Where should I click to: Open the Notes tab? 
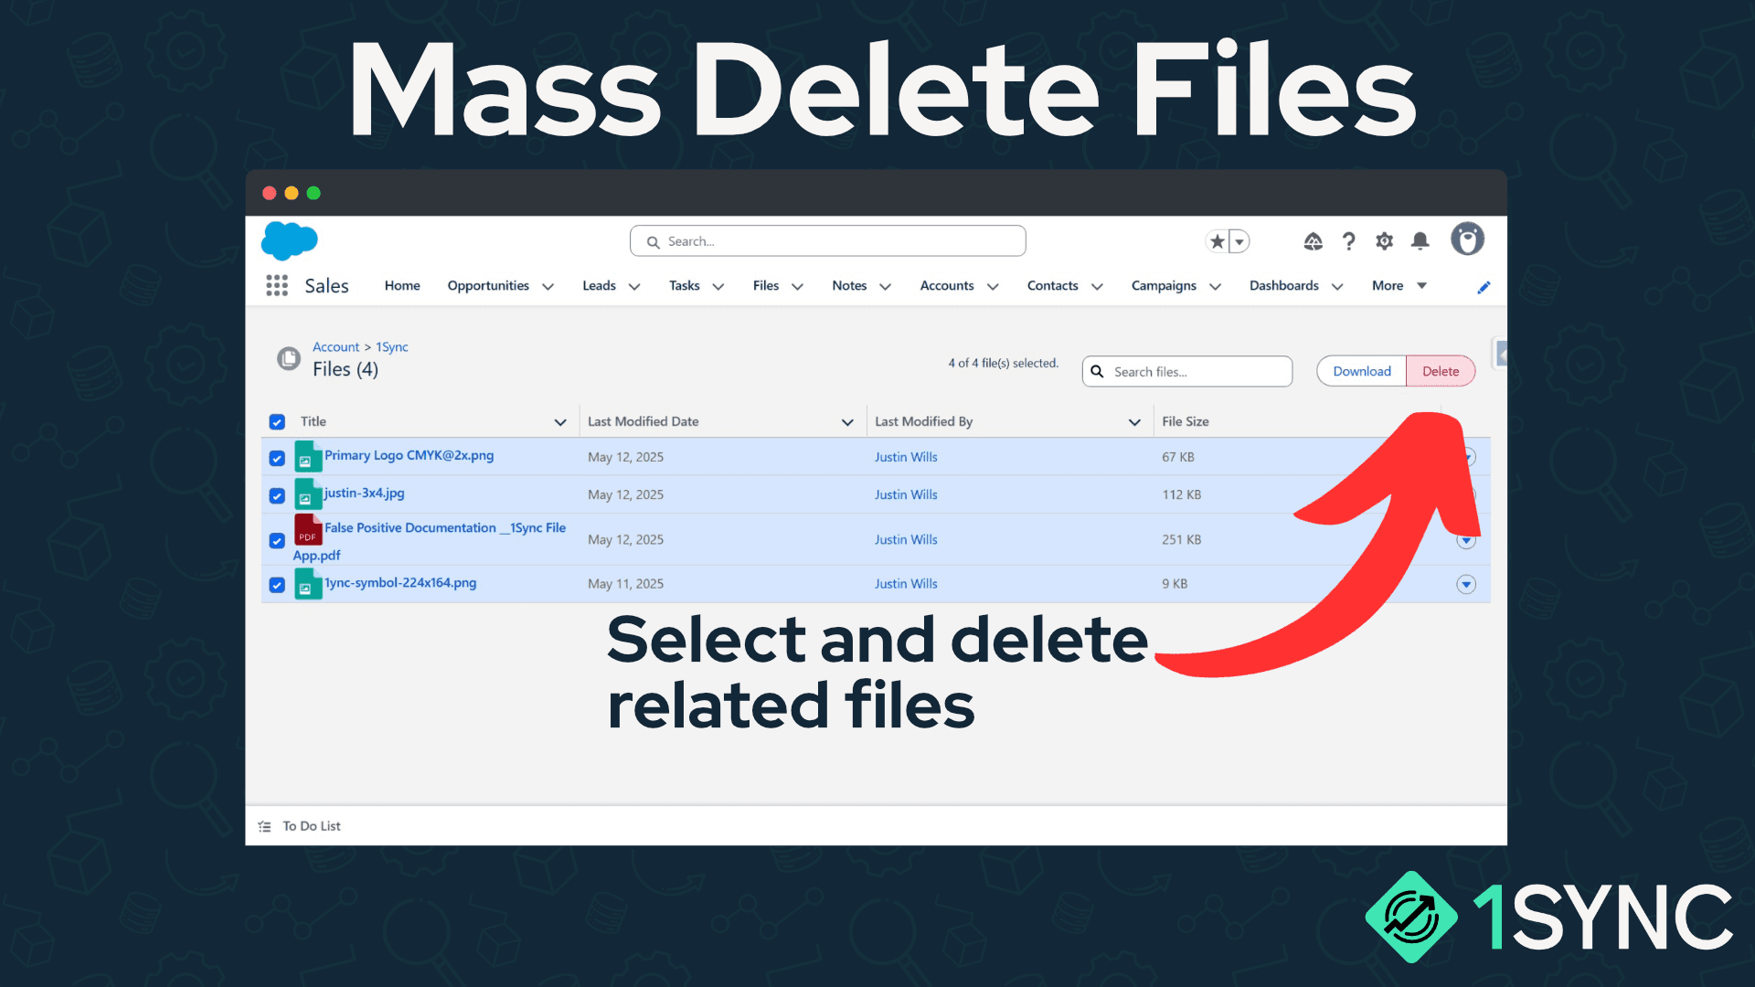pos(849,286)
